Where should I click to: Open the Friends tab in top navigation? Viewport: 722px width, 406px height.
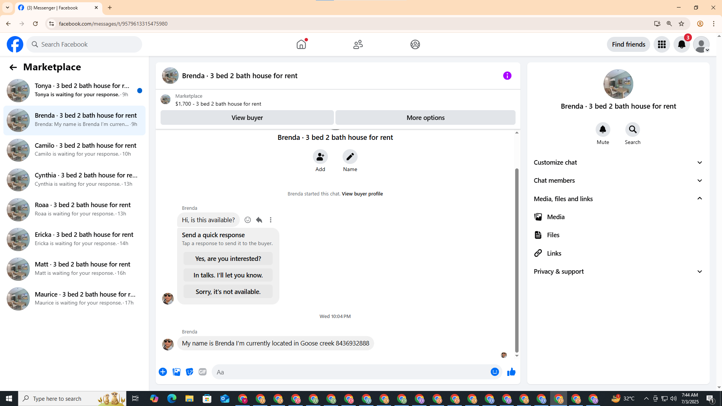[x=358, y=44]
